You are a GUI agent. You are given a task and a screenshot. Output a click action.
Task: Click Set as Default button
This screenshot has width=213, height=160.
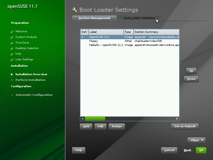point(185,126)
